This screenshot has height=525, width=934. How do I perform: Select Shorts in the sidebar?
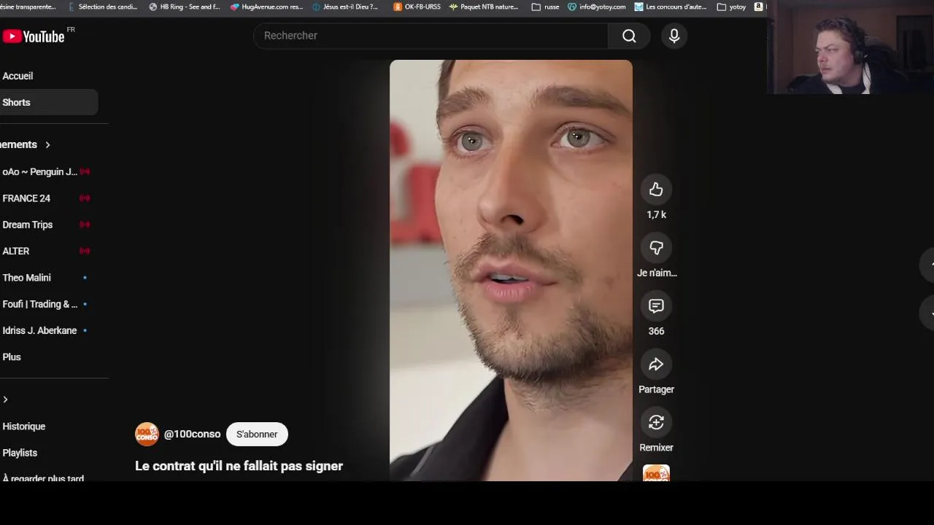(x=49, y=103)
